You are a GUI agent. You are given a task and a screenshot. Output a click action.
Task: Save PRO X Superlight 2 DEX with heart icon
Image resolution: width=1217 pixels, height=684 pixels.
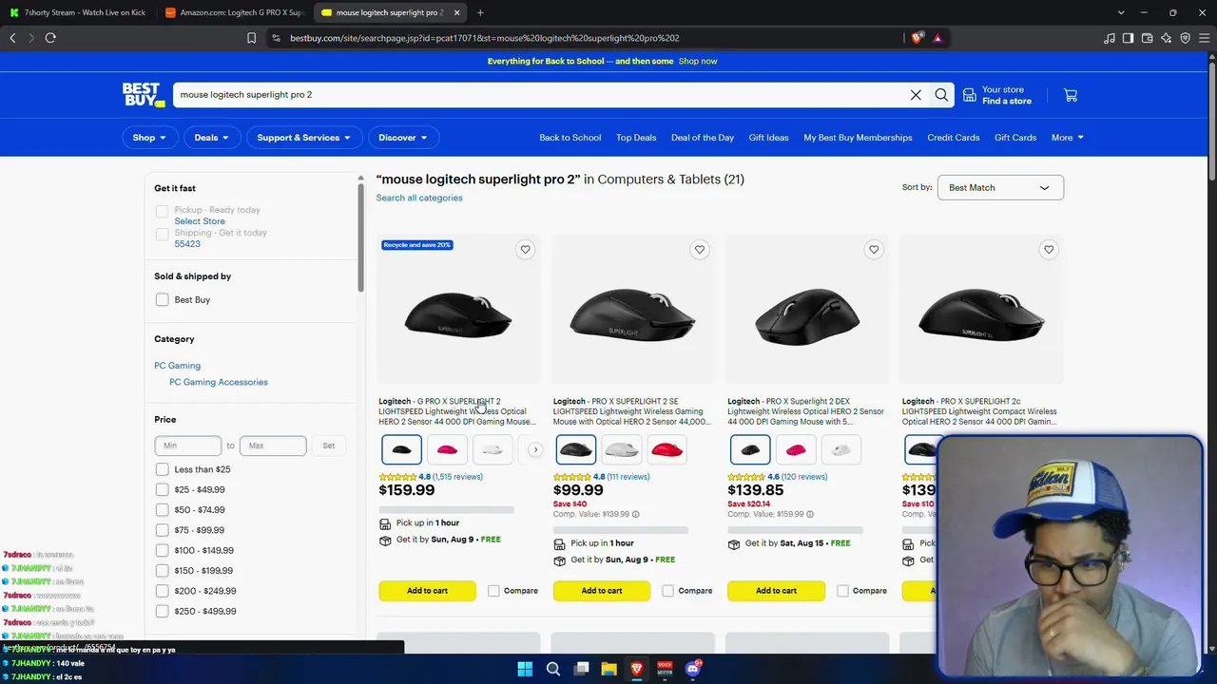[874, 249]
